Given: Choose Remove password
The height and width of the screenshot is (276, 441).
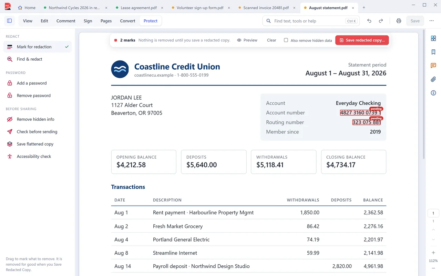Looking at the screenshot, I should tap(38, 96).
